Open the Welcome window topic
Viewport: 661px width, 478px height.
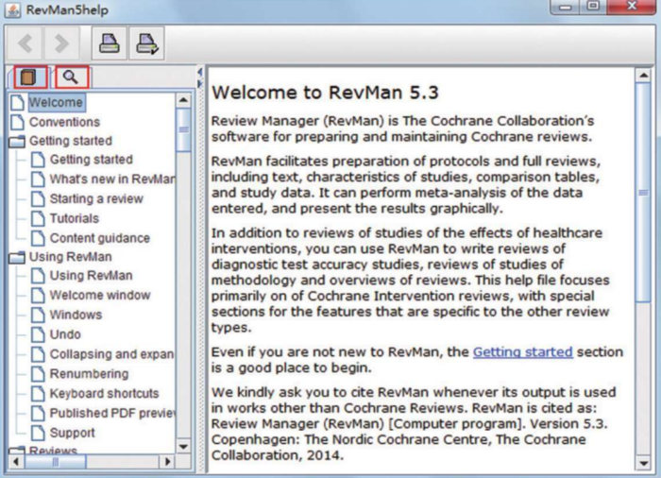pyautogui.click(x=100, y=296)
